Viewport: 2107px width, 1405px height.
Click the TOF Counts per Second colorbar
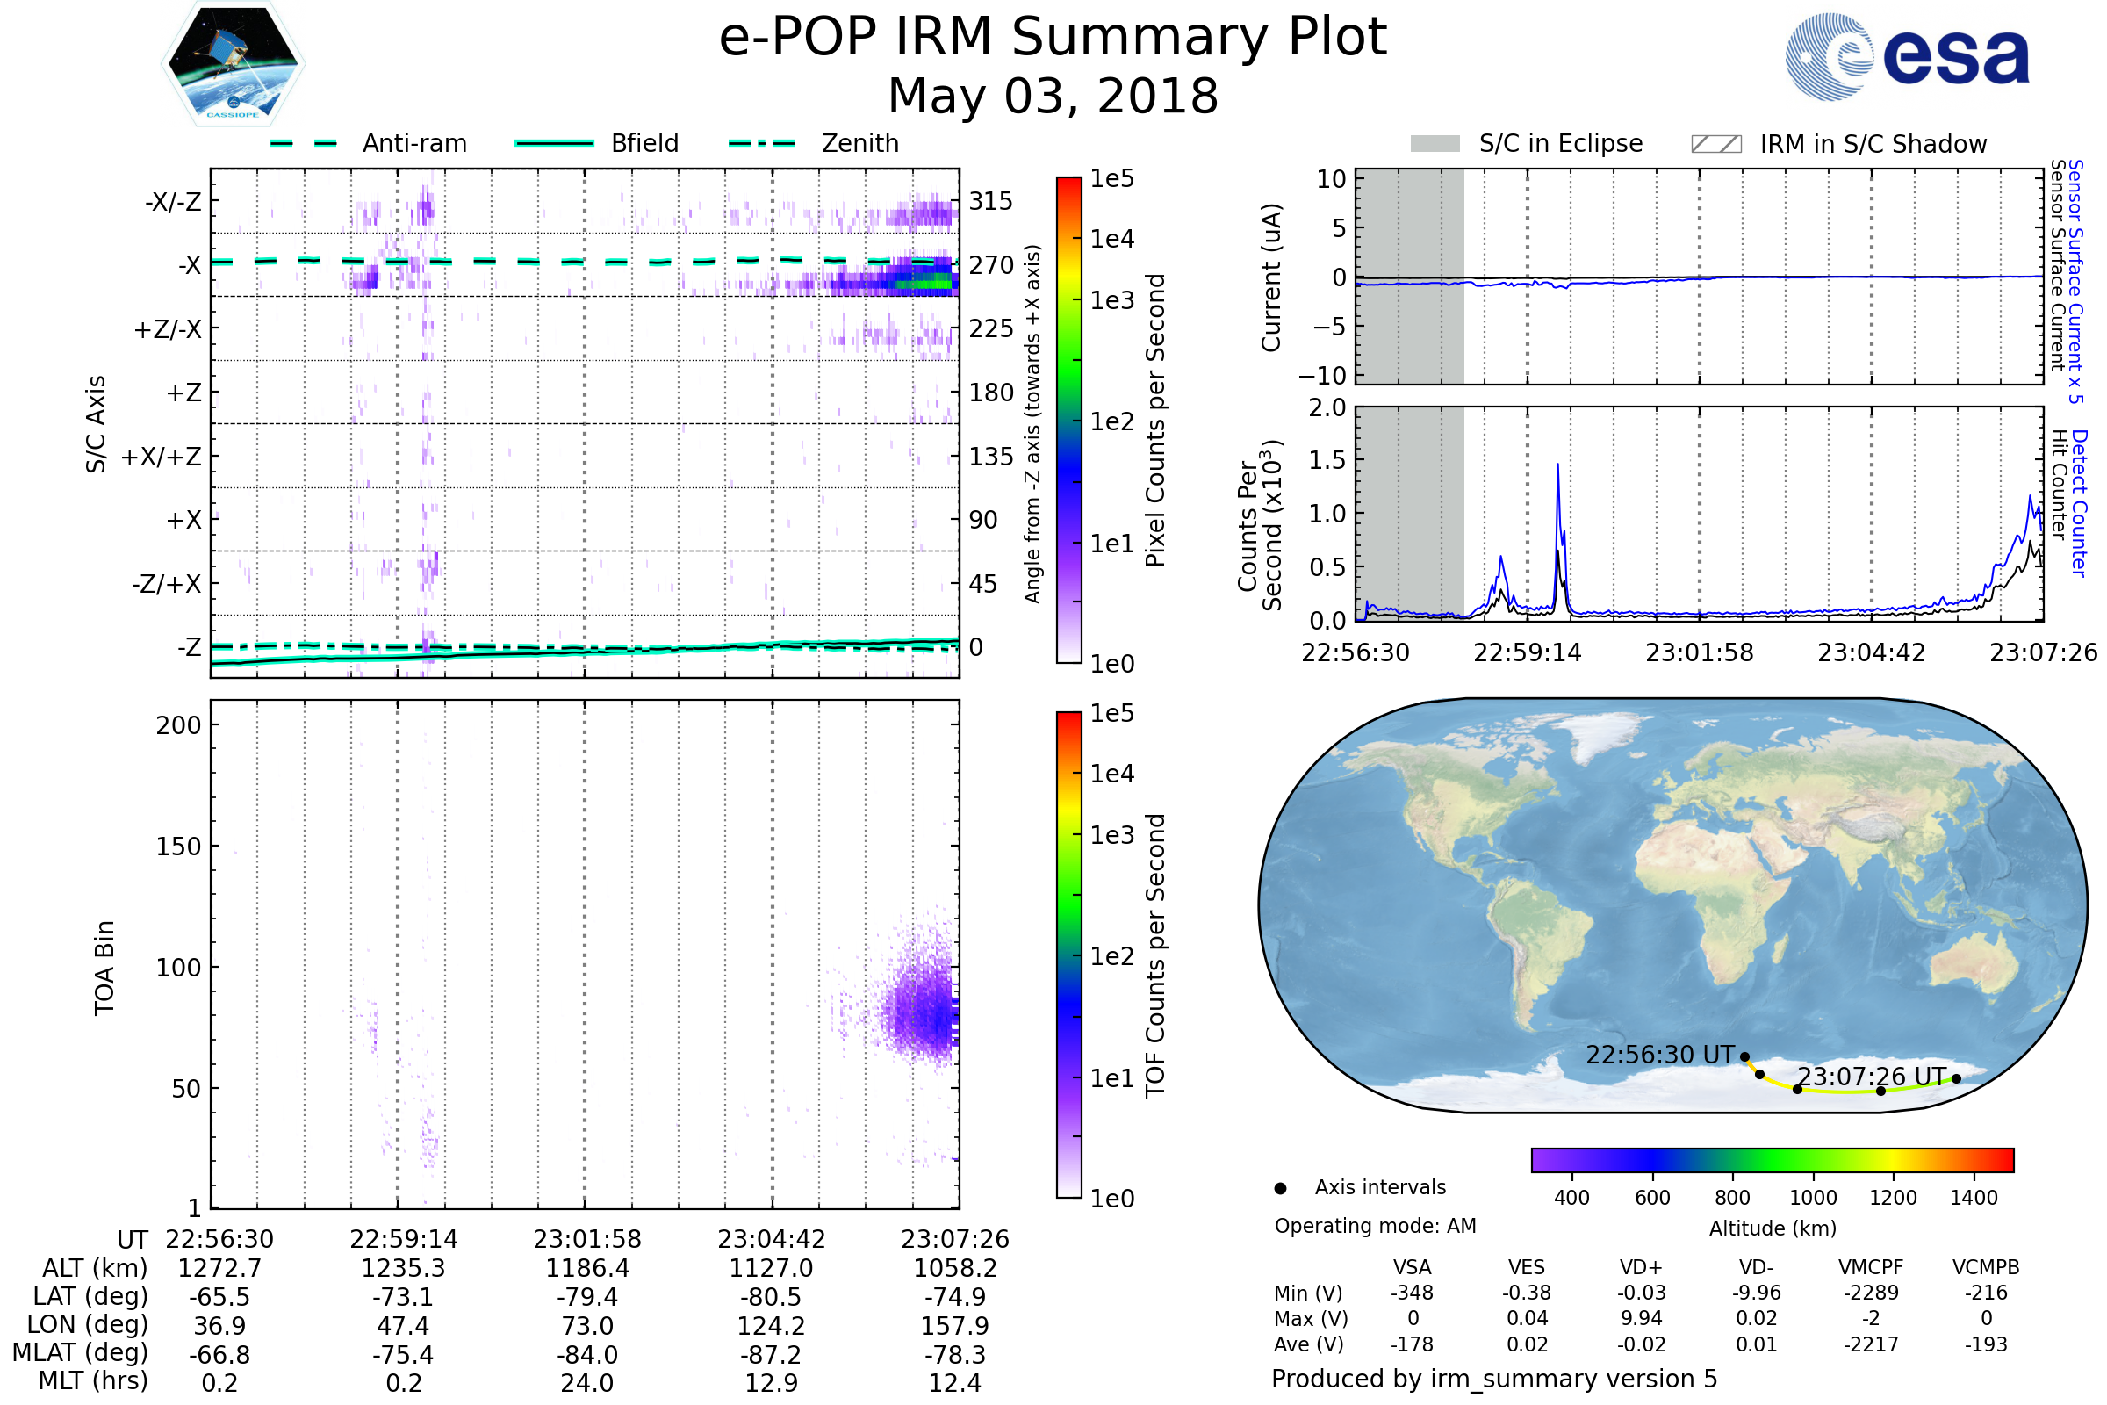coord(1068,955)
